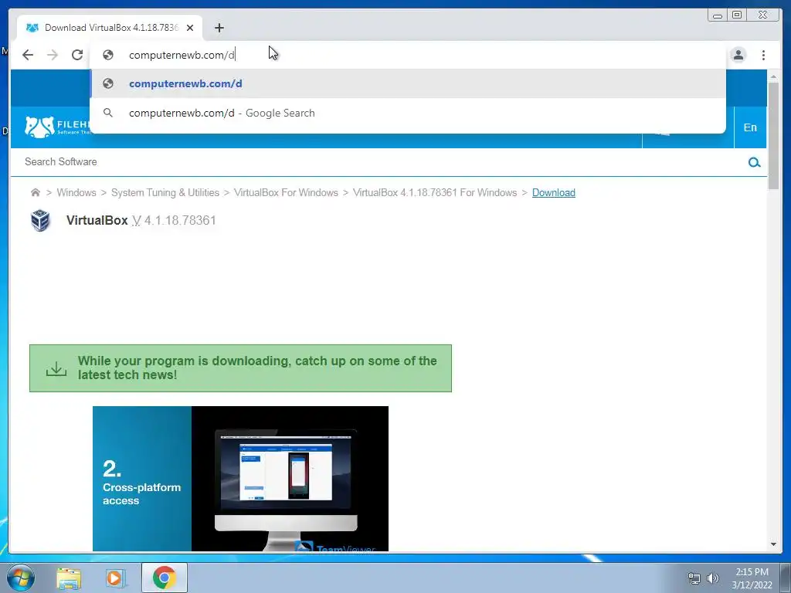The image size is (791, 593).
Task: Click the version text 4.1.18.78361
Action: click(180, 220)
